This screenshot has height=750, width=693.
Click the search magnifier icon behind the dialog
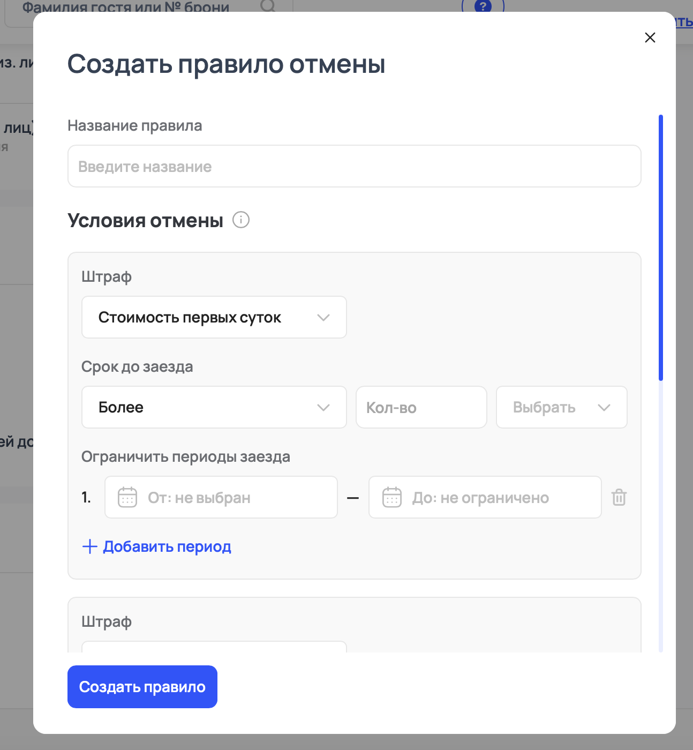[x=268, y=6]
